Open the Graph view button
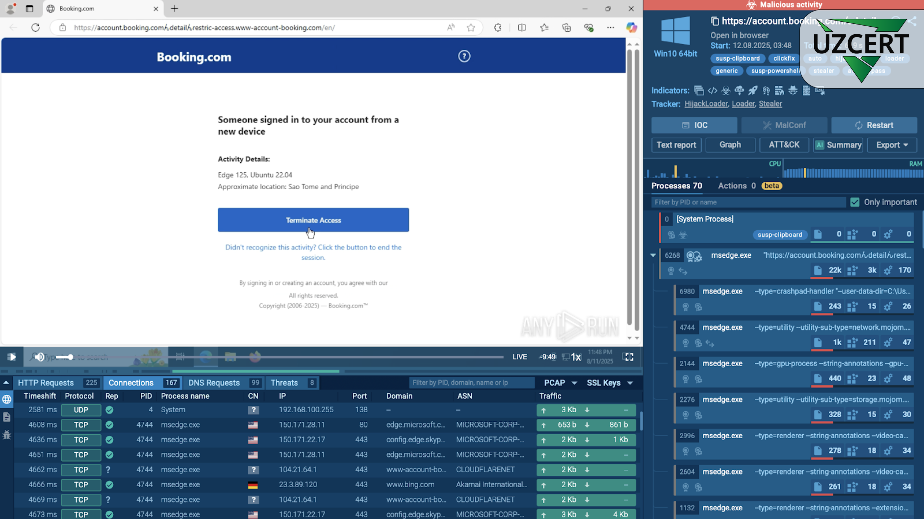Screen dimensions: 924x519 coord(730,145)
